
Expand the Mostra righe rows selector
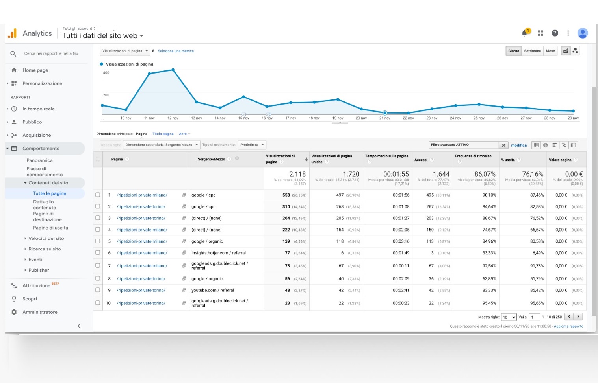[x=509, y=317]
